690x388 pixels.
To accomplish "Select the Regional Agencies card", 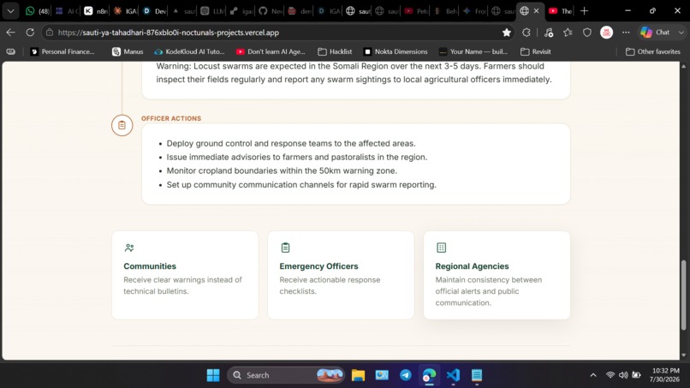I will click(x=497, y=275).
